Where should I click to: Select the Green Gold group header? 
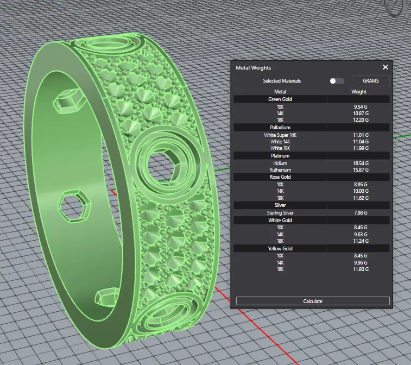pyautogui.click(x=280, y=99)
